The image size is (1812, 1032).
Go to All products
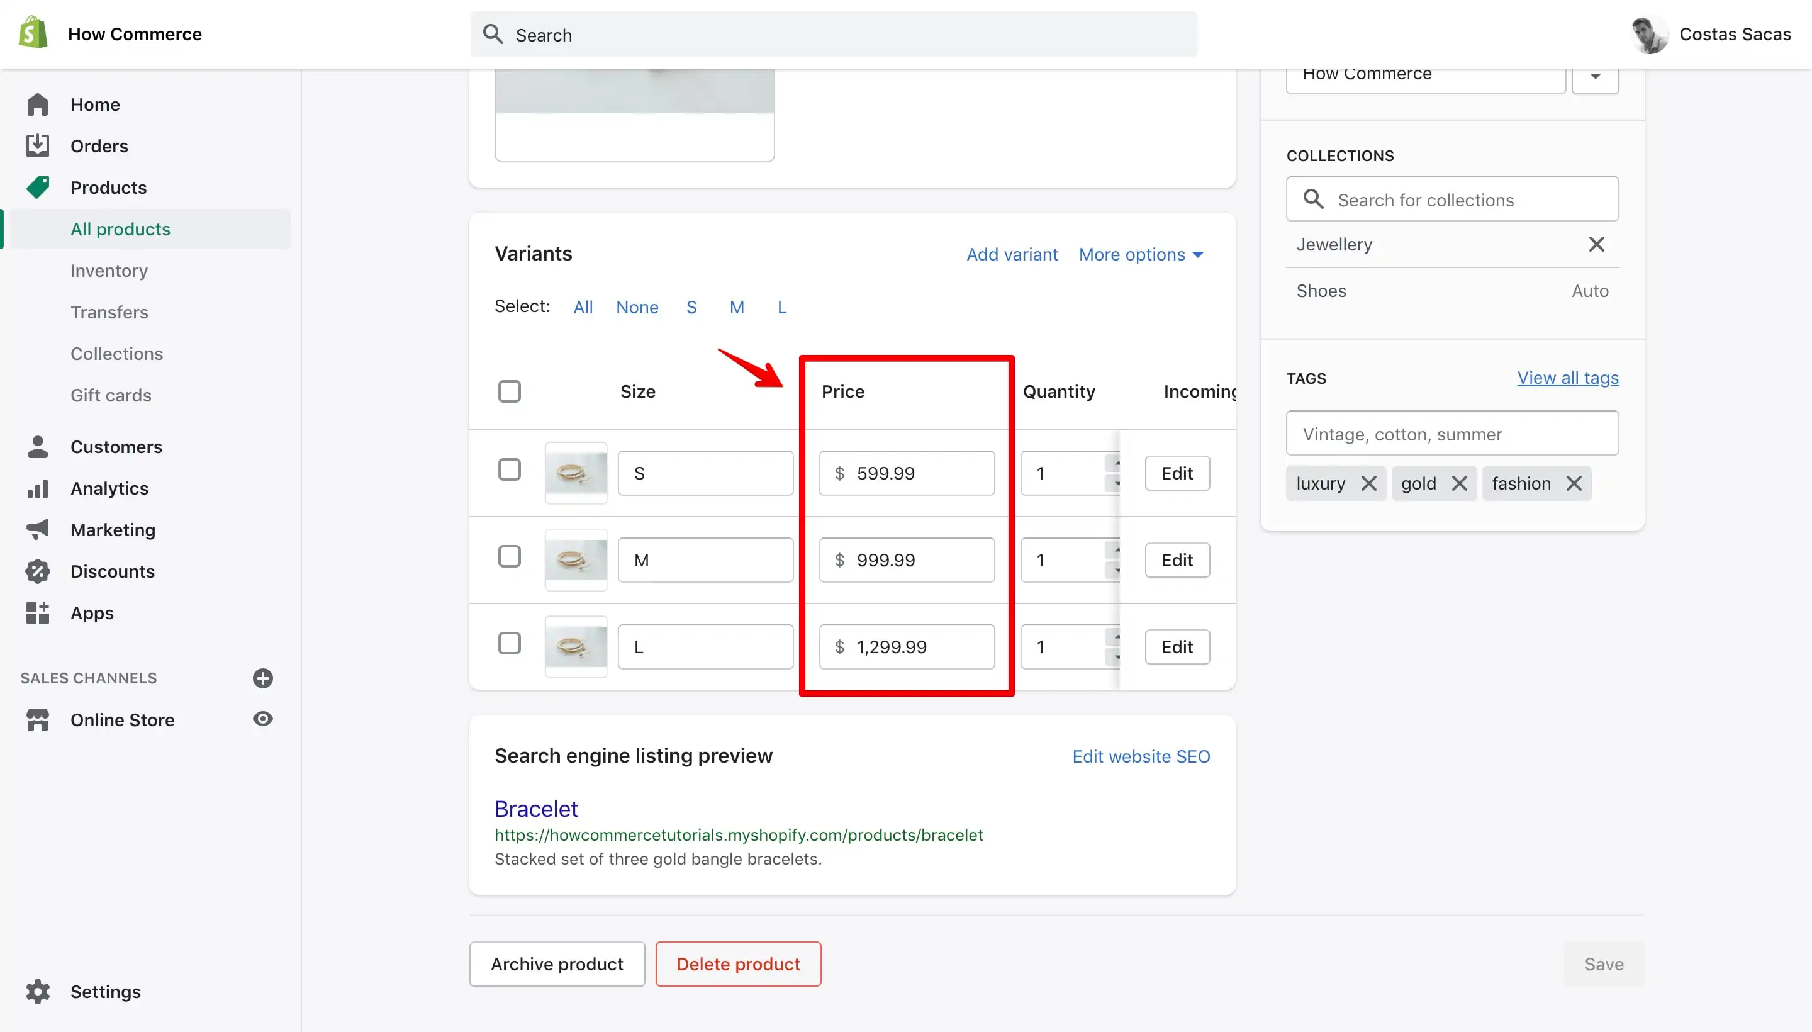point(120,229)
